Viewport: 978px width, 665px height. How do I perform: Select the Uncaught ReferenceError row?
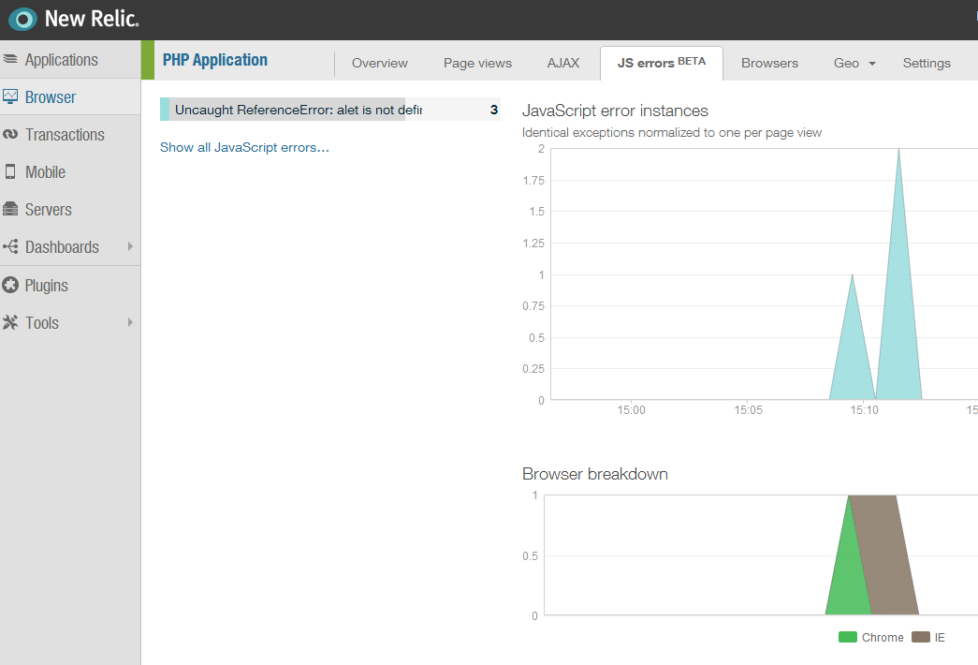coord(329,110)
